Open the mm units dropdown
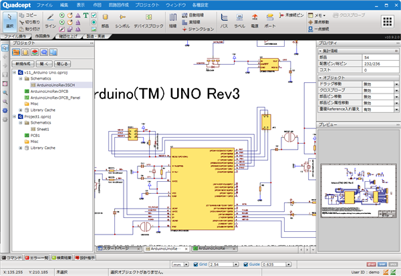Image resolution: width=401 pixels, height=276 pixels. (186, 265)
